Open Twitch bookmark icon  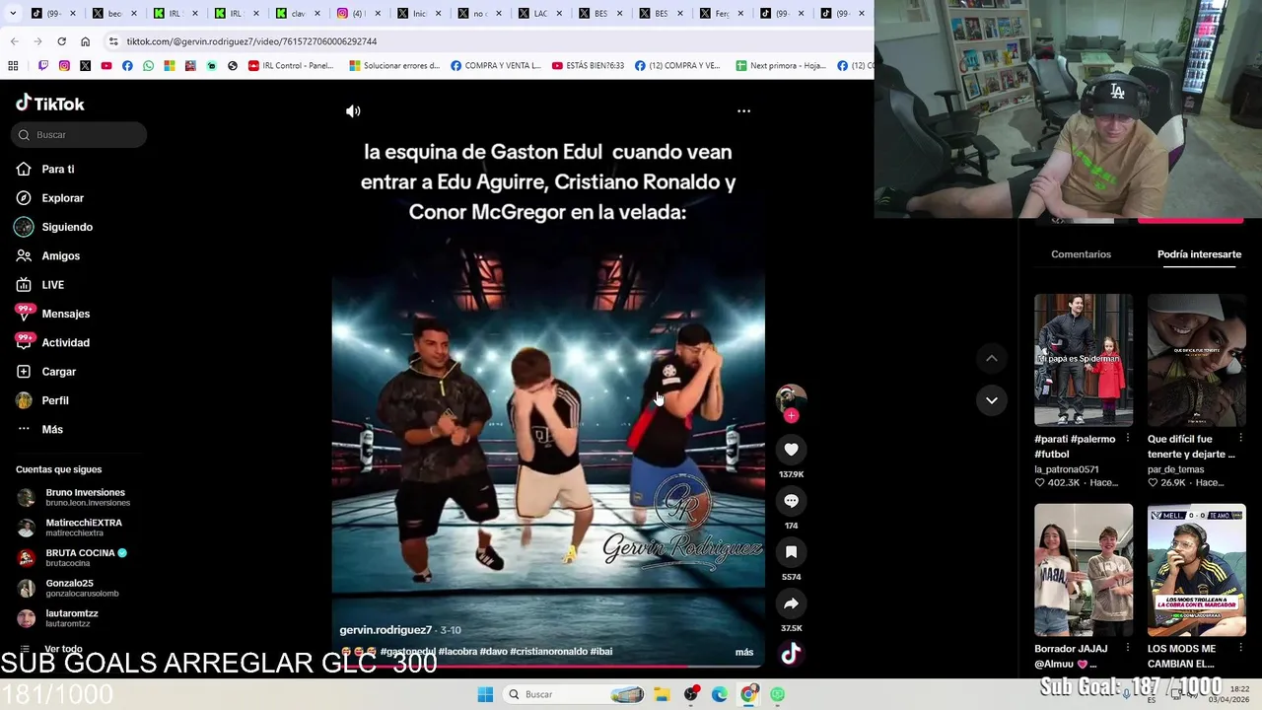(x=43, y=66)
